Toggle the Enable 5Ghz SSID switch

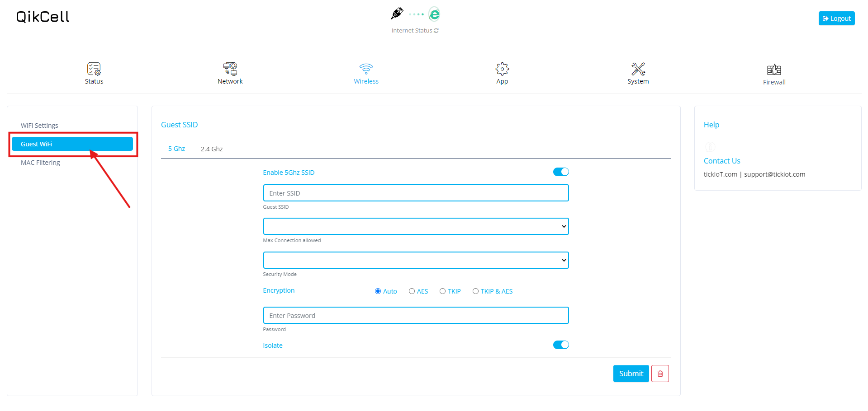tap(561, 172)
